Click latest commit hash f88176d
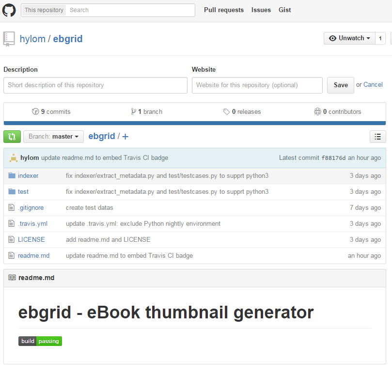Image resolution: width=392 pixels, height=376 pixels. click(x=333, y=158)
